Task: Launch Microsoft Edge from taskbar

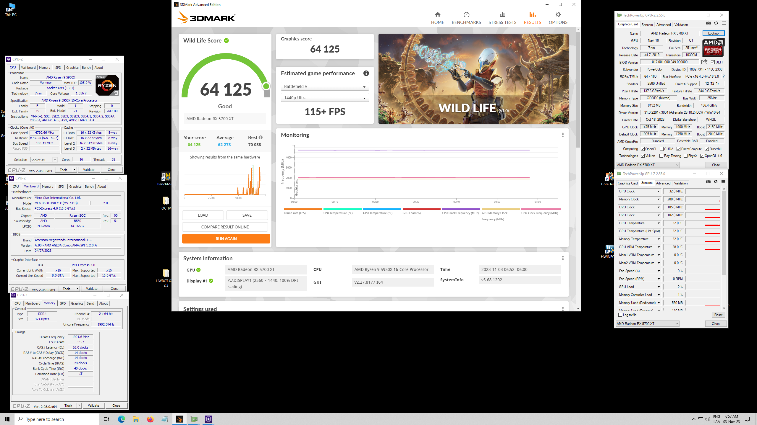Action: pos(121,419)
